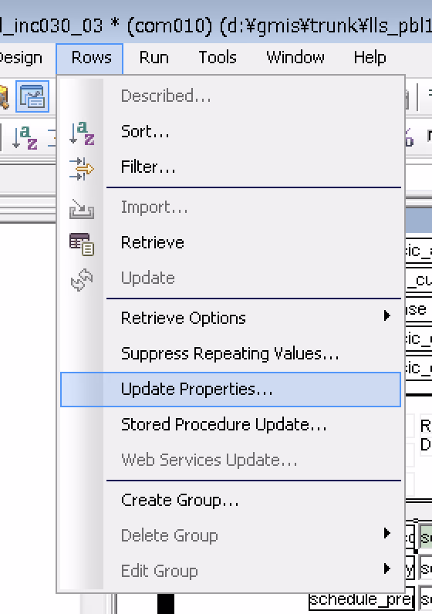The image size is (432, 614).
Task: Click the Update arrows icon in the menu
Action: click(x=82, y=279)
